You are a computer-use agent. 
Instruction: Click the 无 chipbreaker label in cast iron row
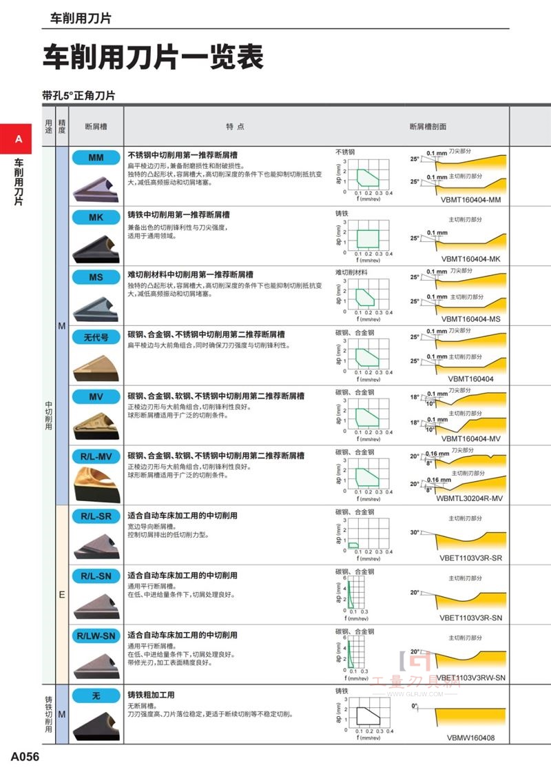[x=96, y=695]
